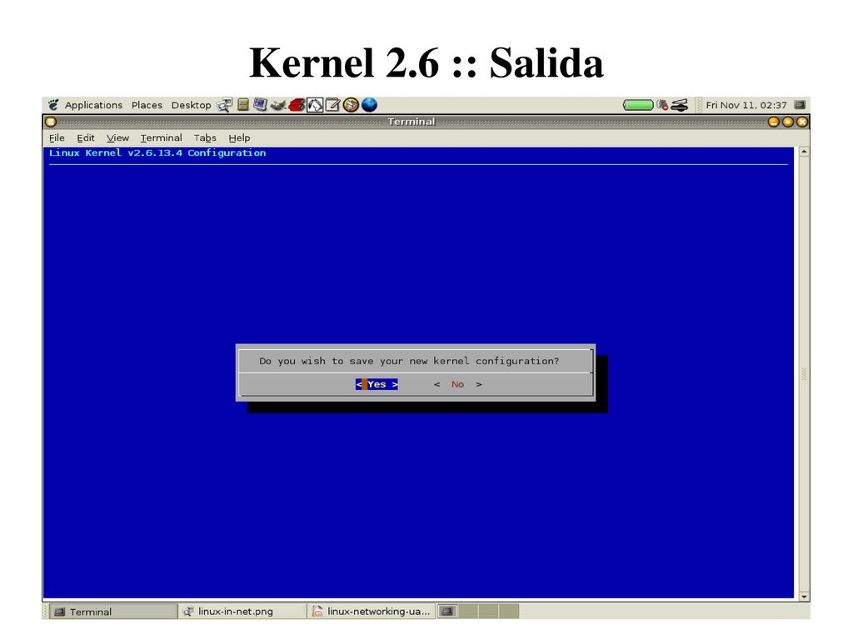853x640 pixels.
Task: Switch to Terminal in the taskbar
Action: click(113, 612)
